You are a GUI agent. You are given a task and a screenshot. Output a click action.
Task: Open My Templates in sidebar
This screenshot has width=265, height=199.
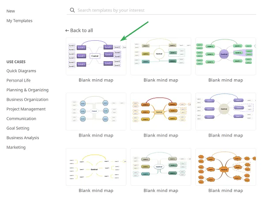click(x=19, y=21)
